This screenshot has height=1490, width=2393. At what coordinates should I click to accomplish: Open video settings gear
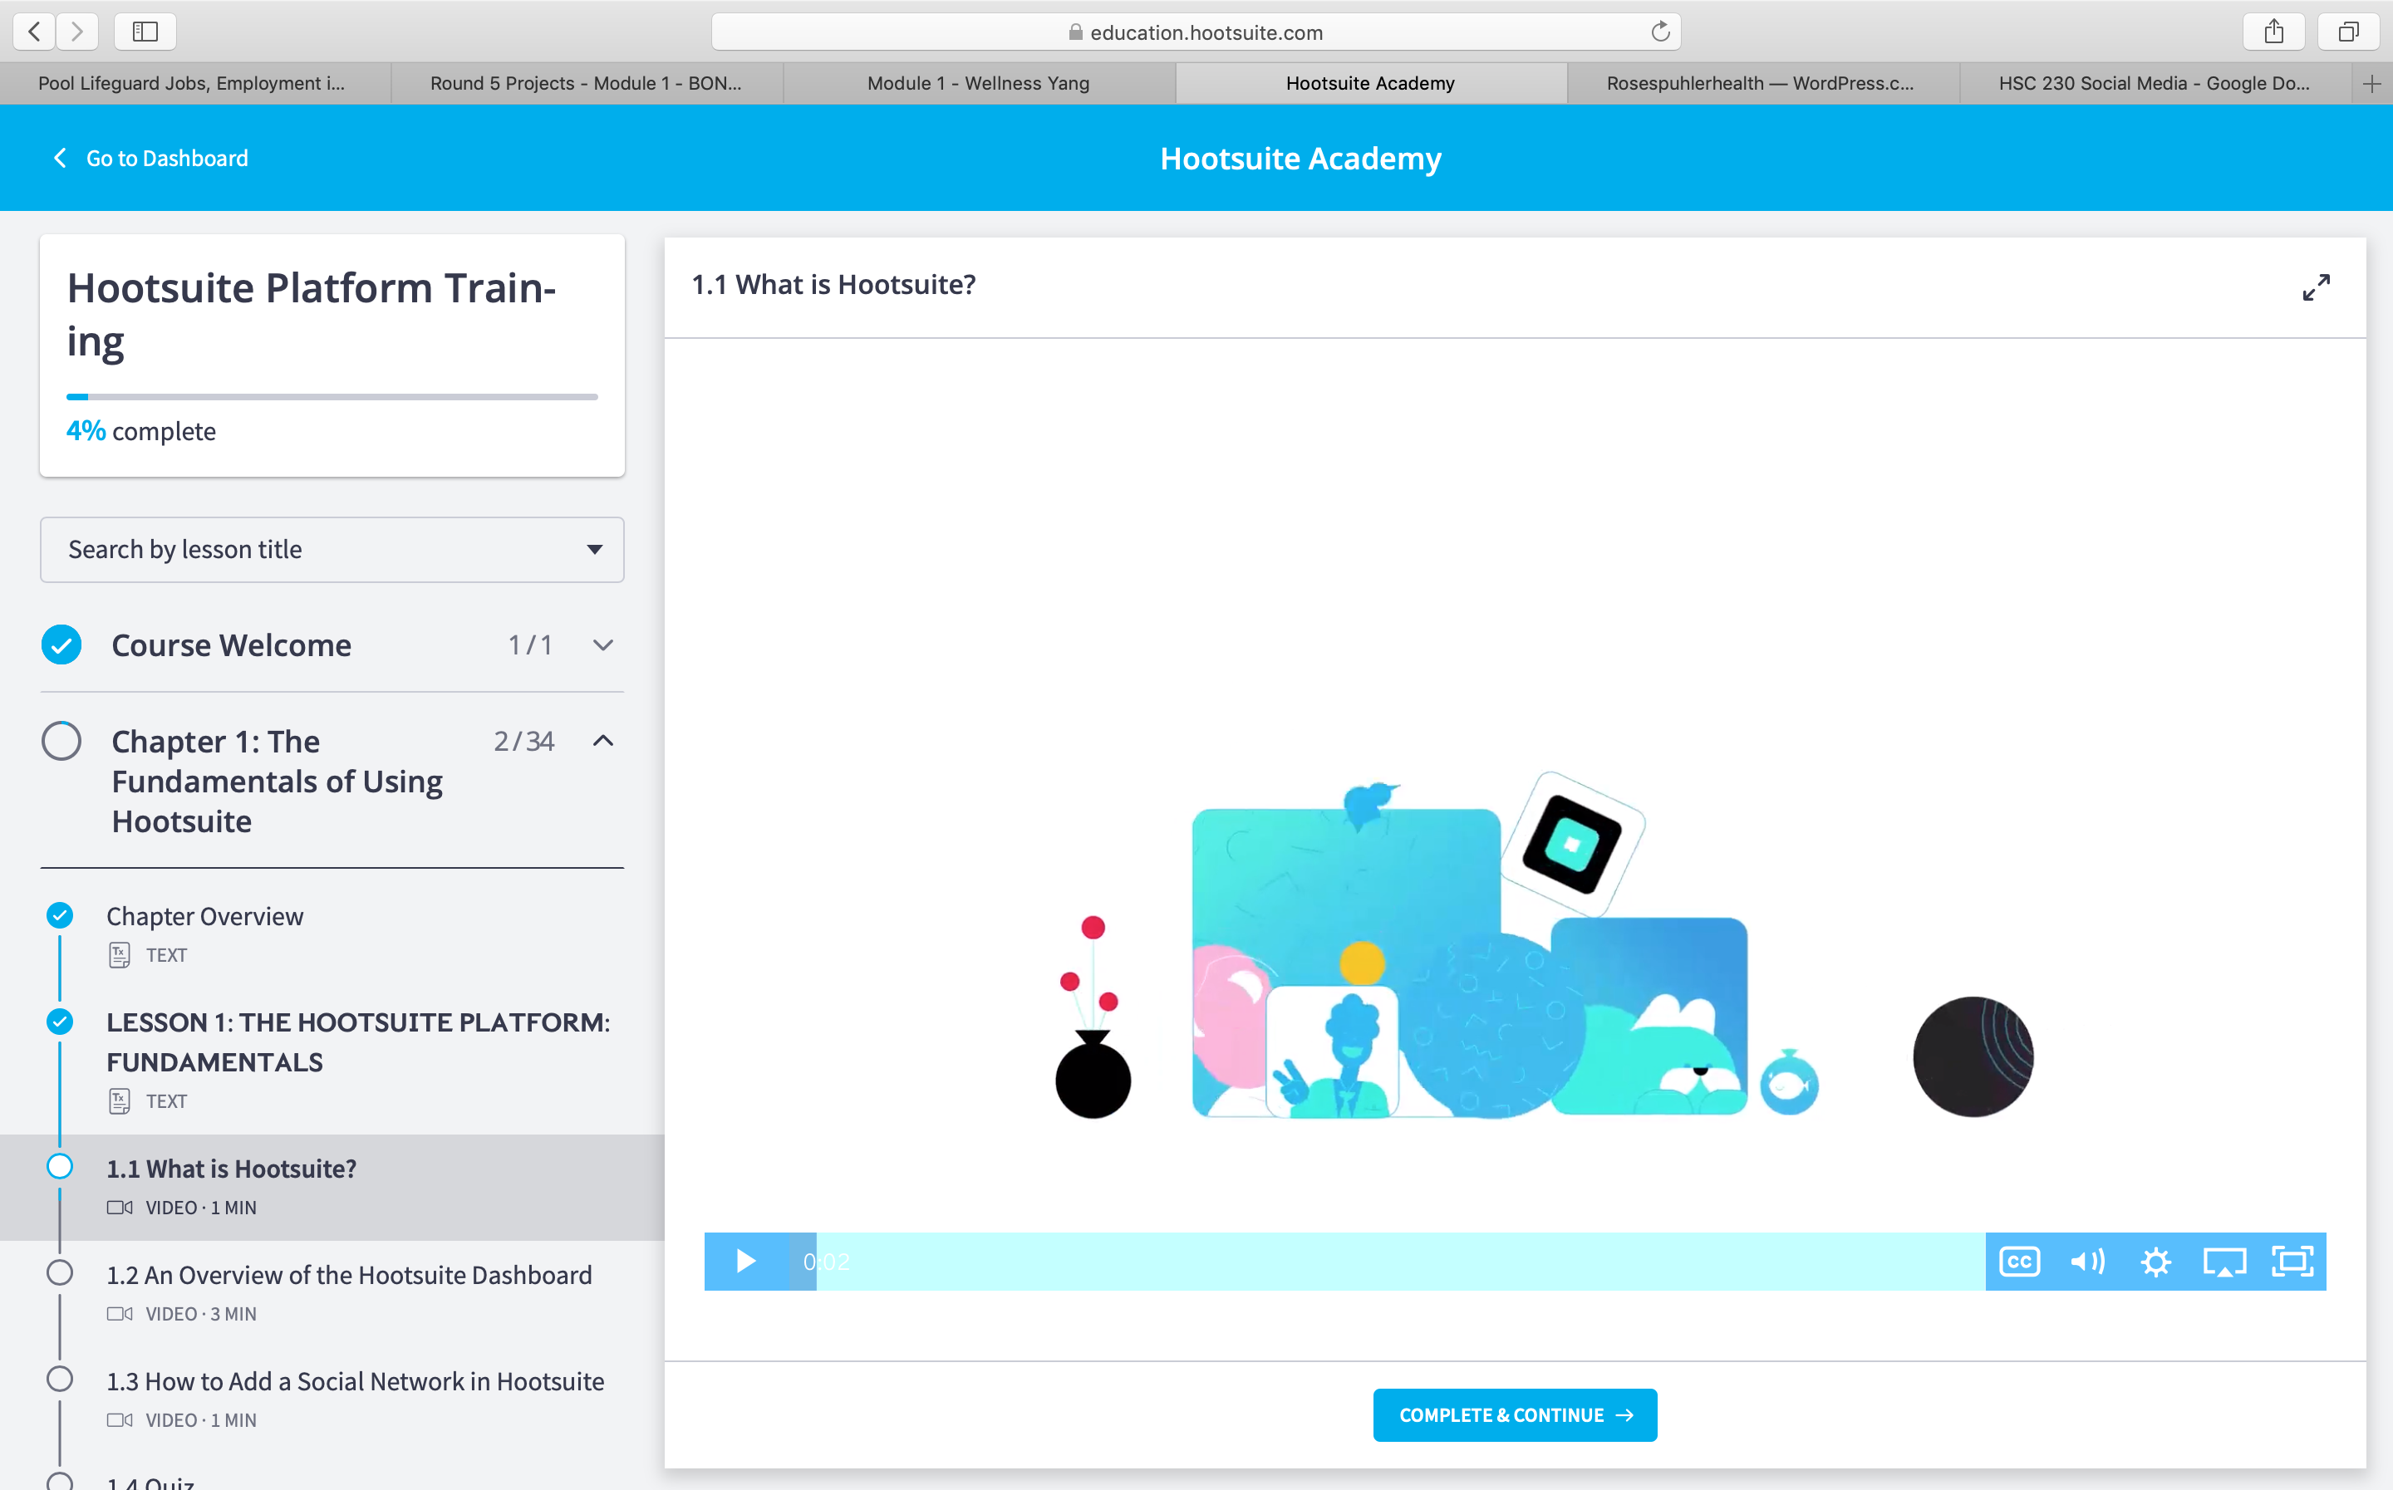tap(2155, 1262)
